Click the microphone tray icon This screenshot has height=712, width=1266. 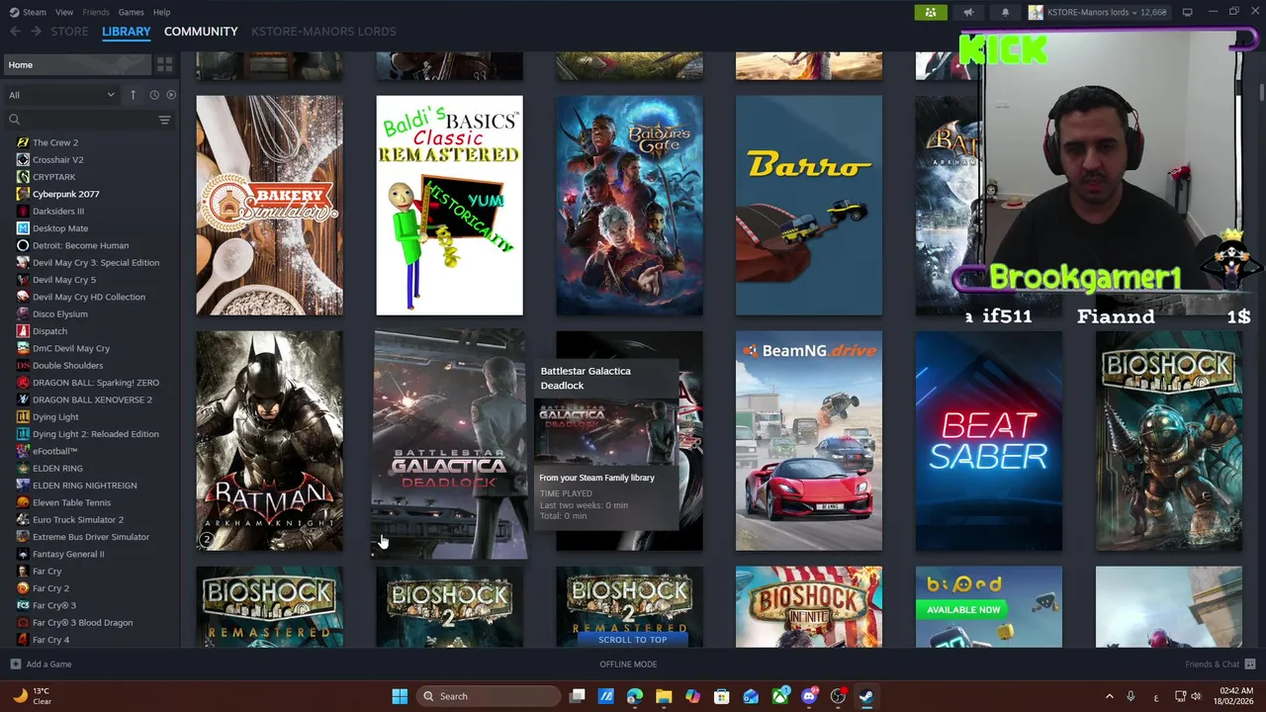click(x=1130, y=696)
